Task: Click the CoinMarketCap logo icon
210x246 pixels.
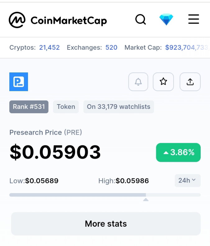Action: coord(17,20)
